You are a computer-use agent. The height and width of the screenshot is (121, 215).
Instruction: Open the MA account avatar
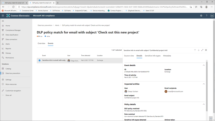tap(212, 16)
